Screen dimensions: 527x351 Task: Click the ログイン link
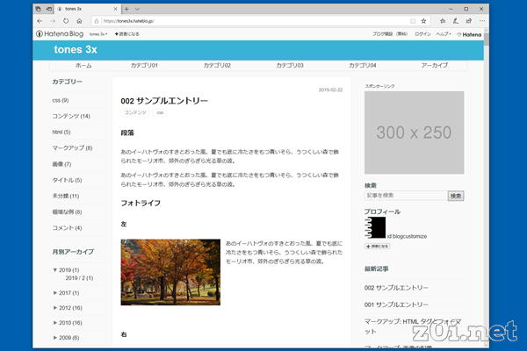(x=422, y=34)
